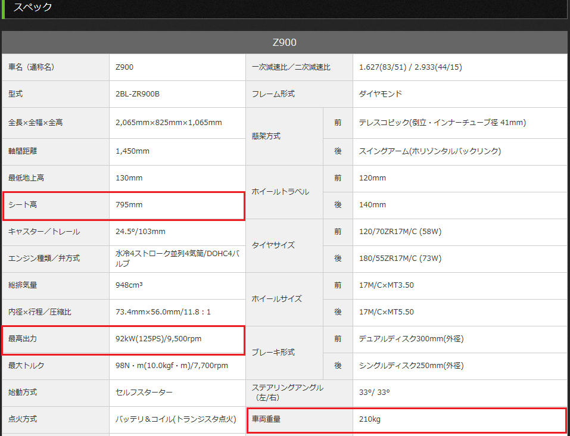Click the 車両重量 label
This screenshot has width=570, height=436.
[266, 419]
